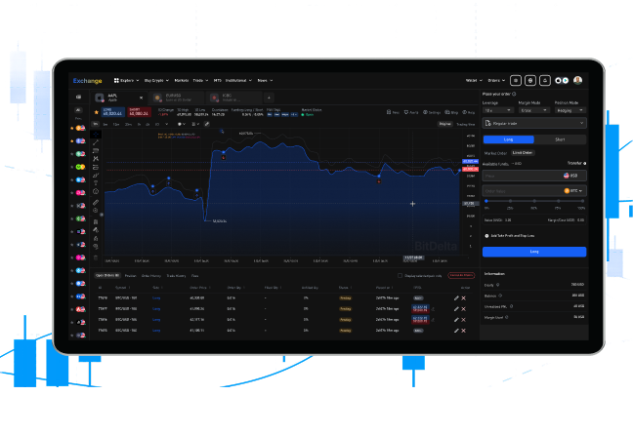
Task: Click info icon next to Place your order
Action: coord(514,94)
